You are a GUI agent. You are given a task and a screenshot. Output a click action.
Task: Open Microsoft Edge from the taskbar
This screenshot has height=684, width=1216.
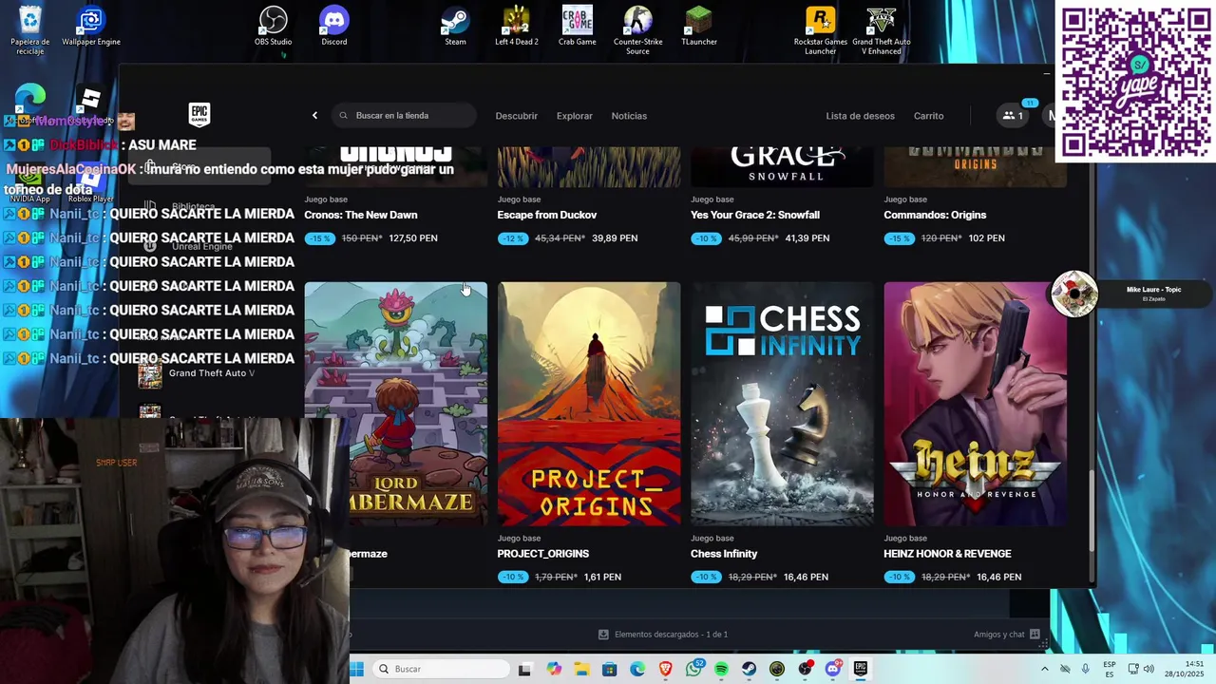pos(637,669)
